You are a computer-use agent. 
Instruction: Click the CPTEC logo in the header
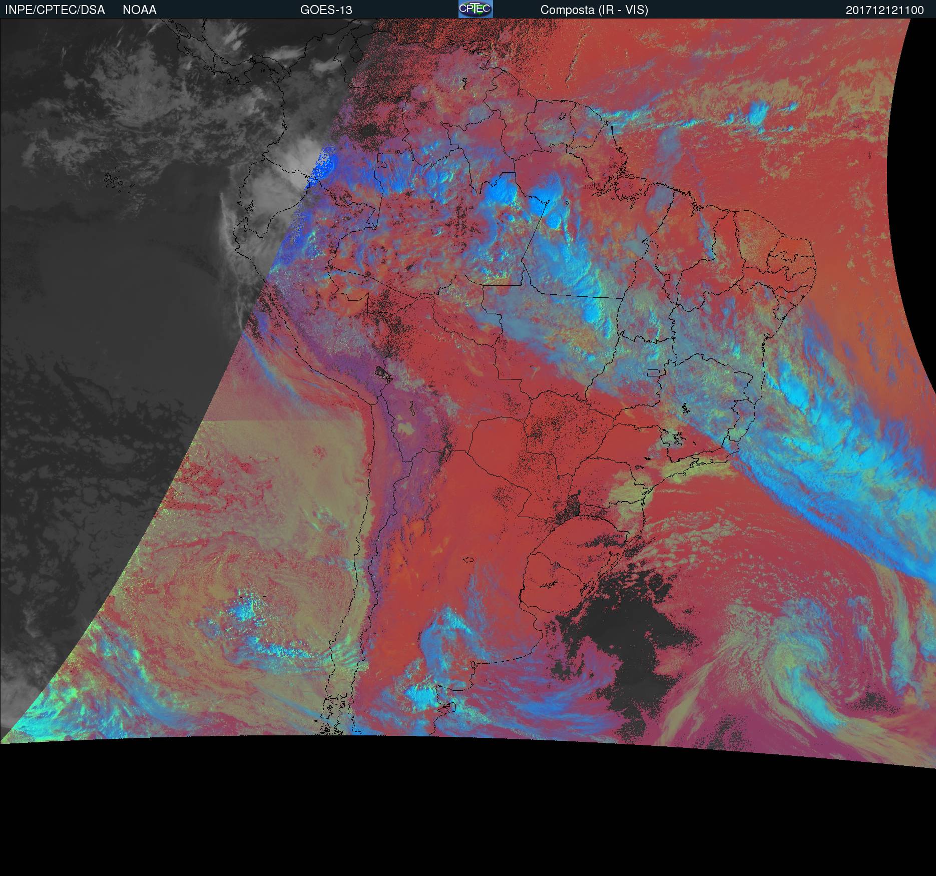[475, 10]
